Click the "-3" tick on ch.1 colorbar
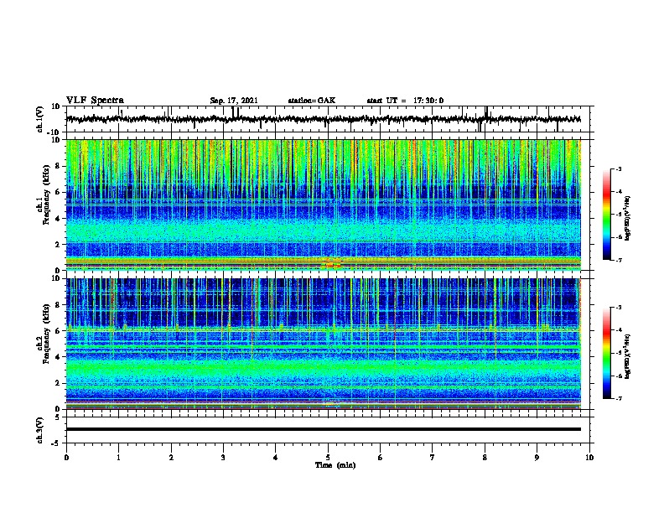Screen dimensions: 664x513 [618, 168]
